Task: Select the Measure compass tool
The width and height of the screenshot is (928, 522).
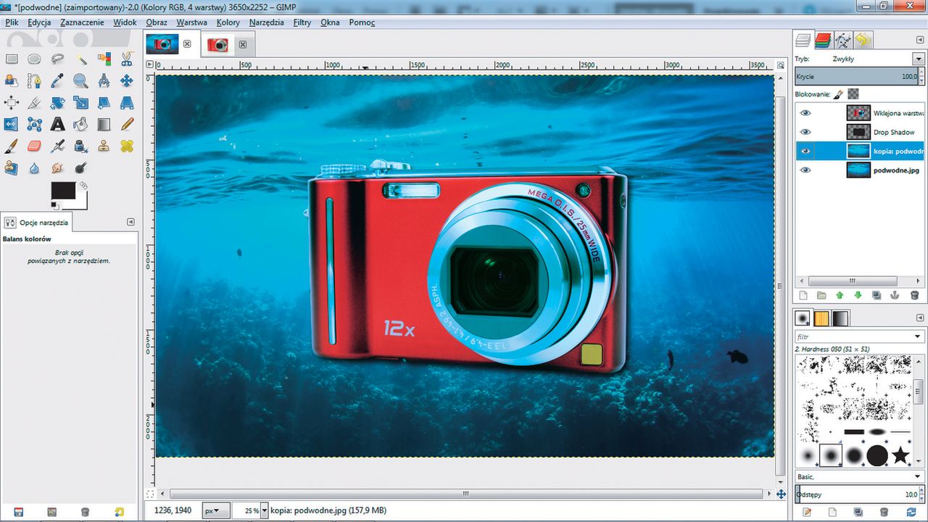Action: [104, 80]
